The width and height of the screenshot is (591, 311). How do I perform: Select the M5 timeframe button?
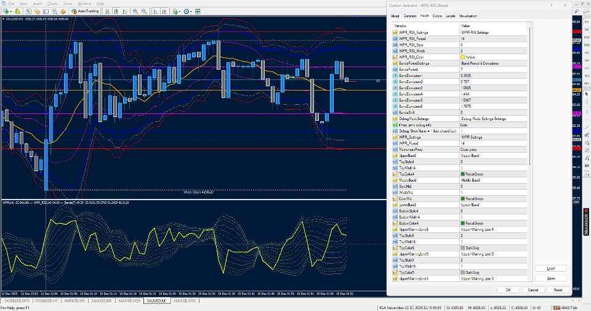587,30
